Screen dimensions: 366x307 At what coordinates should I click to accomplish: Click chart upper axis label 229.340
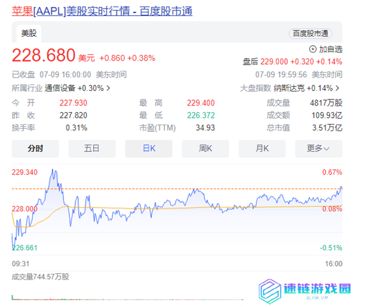[x=24, y=172]
